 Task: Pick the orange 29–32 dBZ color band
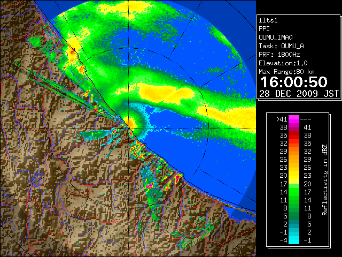pos(294,152)
